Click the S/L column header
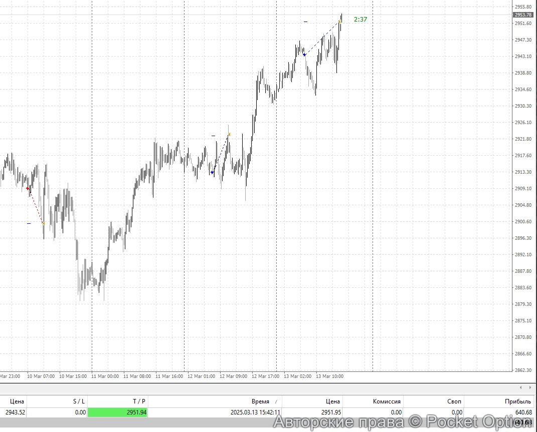Image resolution: width=537 pixels, height=432 pixels. [x=79, y=401]
